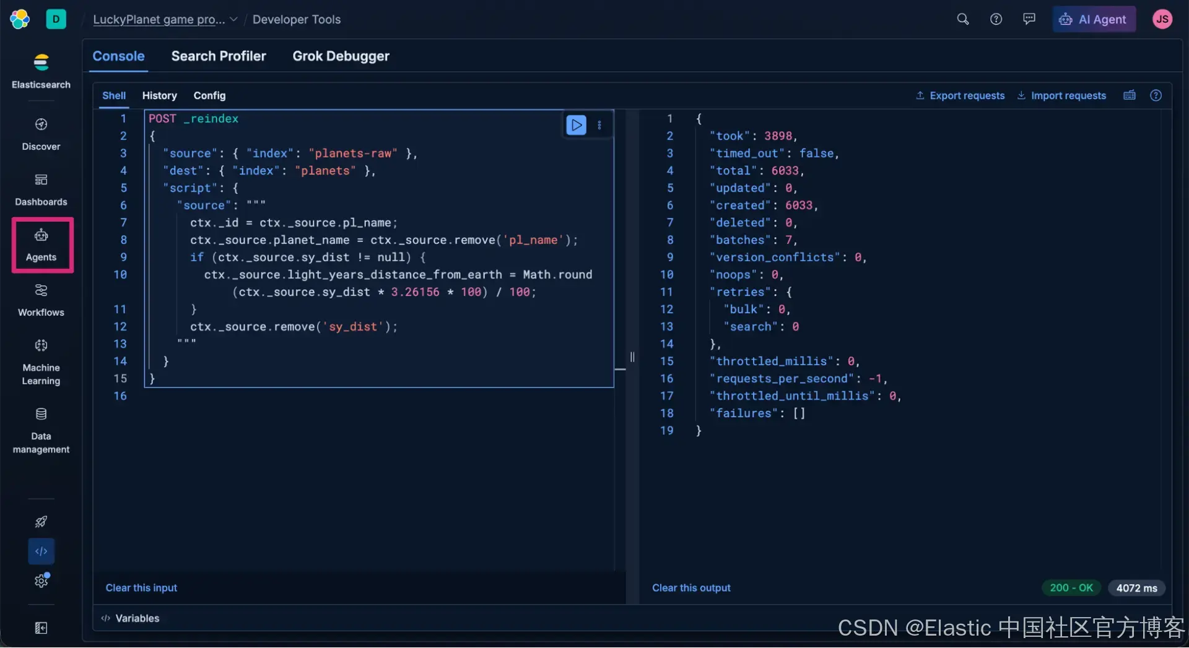Click the 4072 ms response time badge
The image size is (1189, 648).
(1136, 588)
